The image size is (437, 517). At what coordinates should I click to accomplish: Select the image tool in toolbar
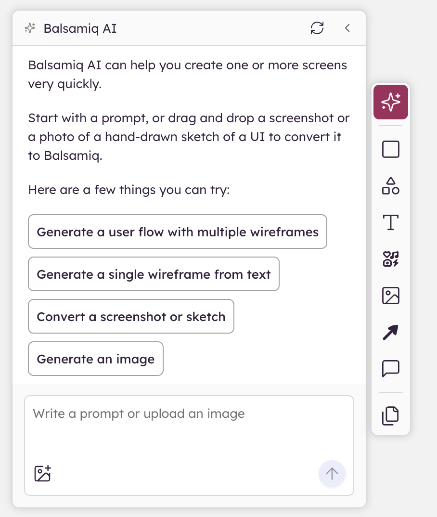pos(390,296)
